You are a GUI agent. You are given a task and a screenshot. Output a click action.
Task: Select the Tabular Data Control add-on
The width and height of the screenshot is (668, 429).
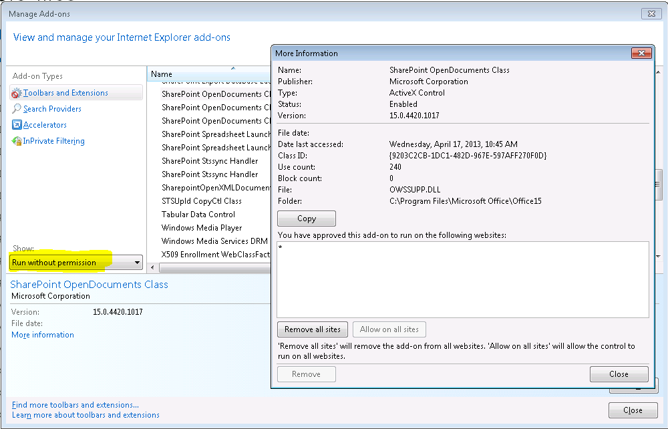(x=198, y=214)
